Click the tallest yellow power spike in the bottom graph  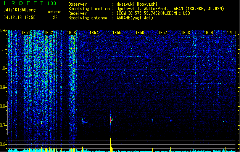click(111, 144)
